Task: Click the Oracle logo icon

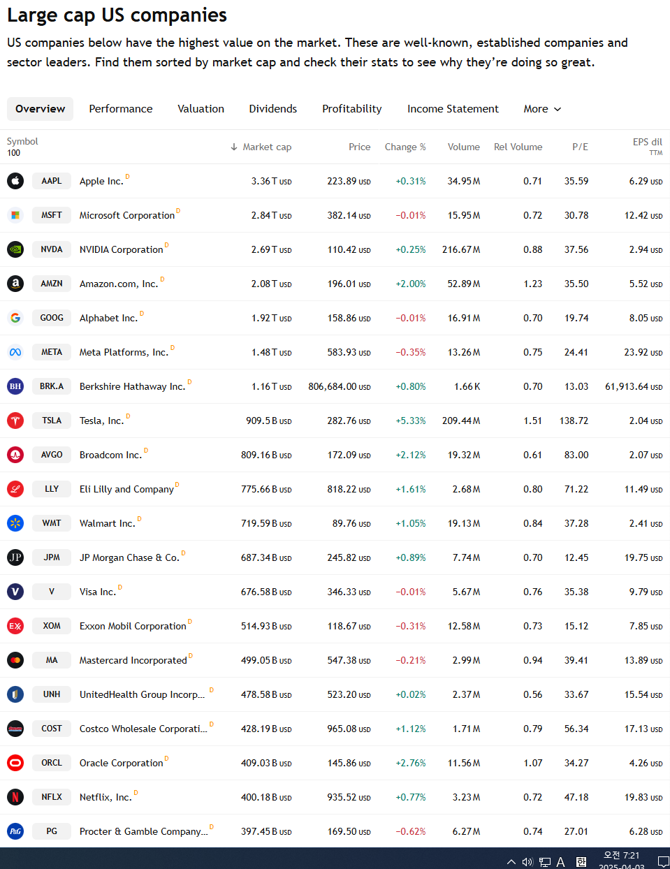Action: coord(15,763)
